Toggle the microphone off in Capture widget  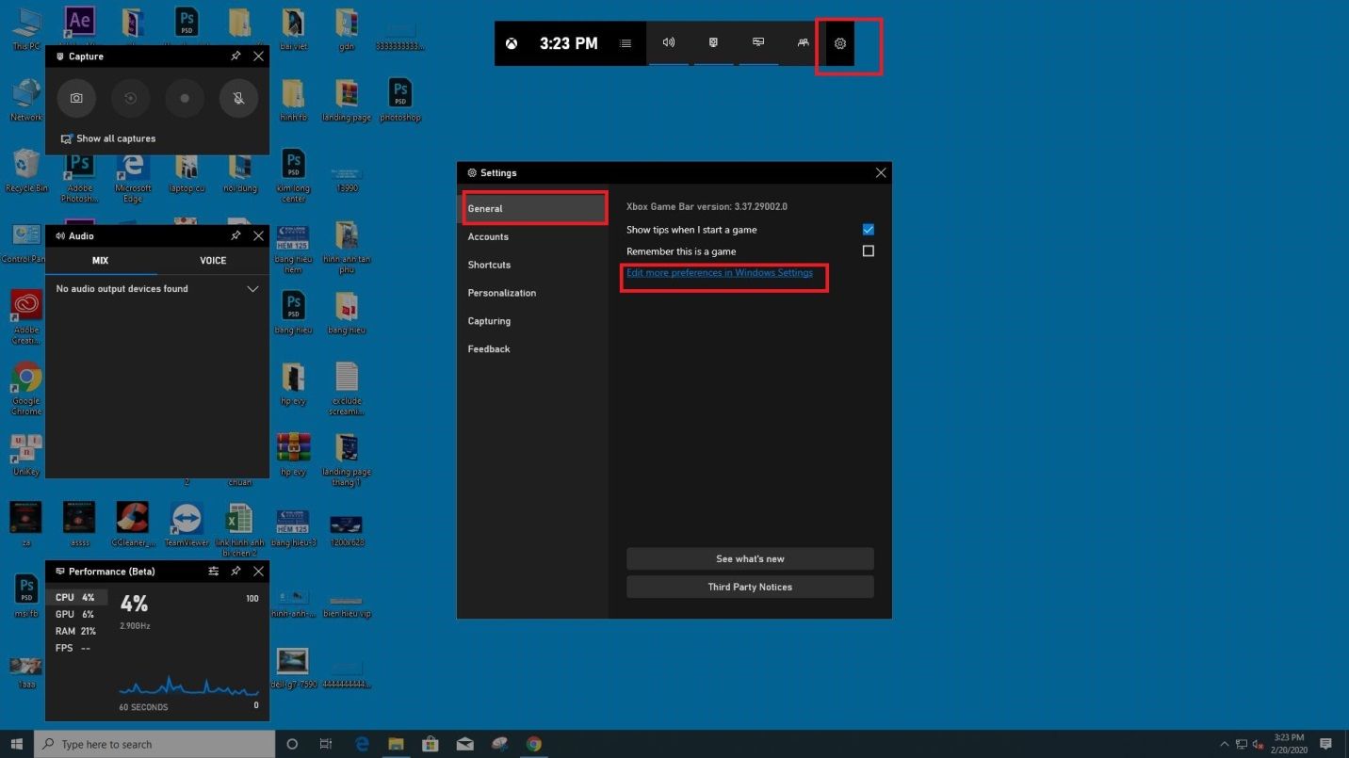[237, 98]
